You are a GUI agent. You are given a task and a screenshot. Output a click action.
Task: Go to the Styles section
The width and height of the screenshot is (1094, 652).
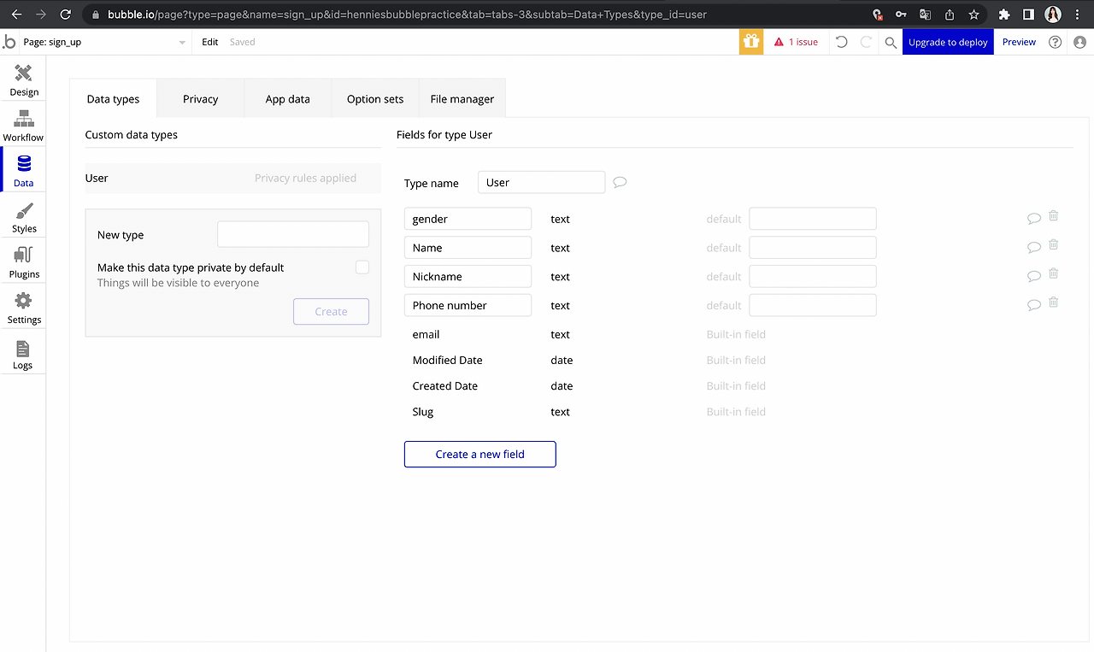24,217
